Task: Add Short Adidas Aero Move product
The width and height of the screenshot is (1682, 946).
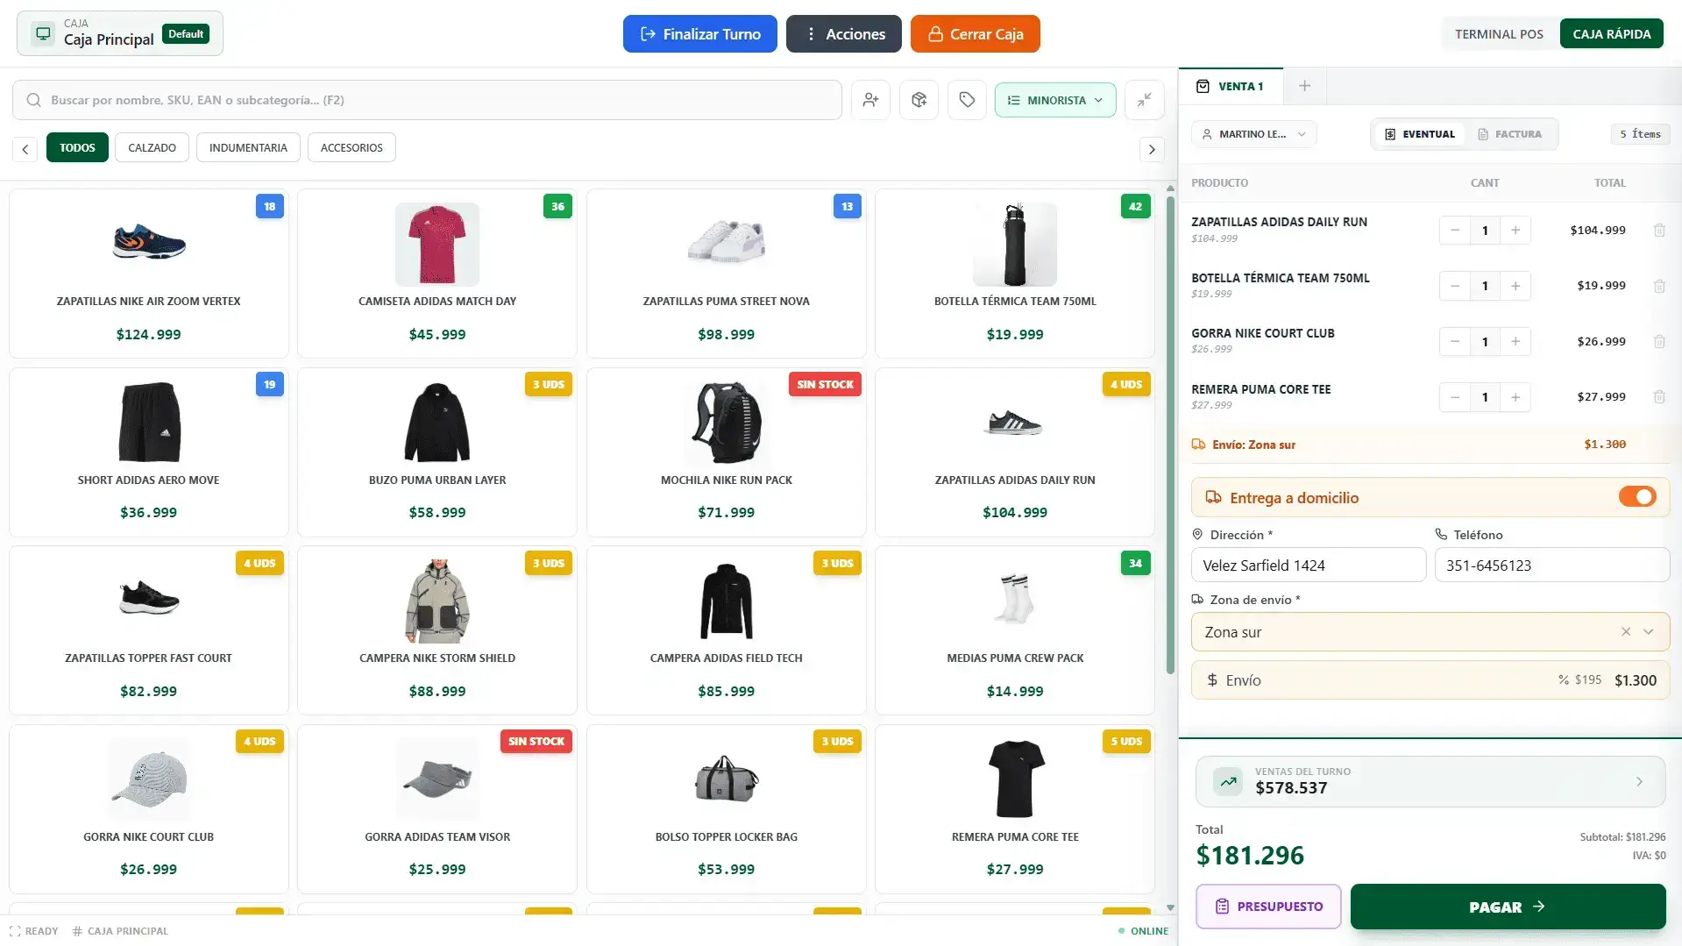Action: (x=149, y=452)
